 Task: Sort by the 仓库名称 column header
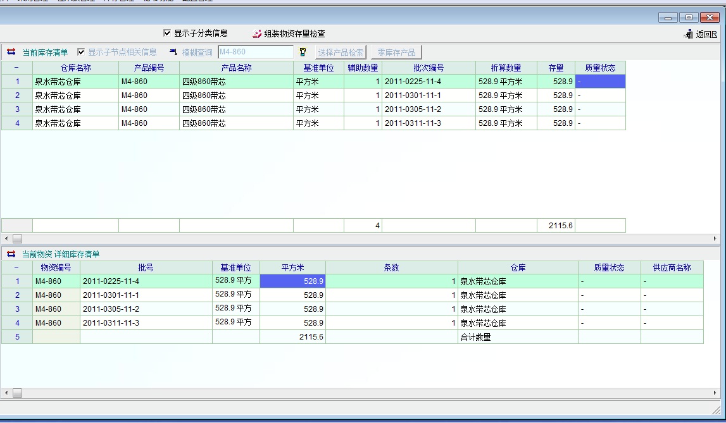pyautogui.click(x=75, y=68)
